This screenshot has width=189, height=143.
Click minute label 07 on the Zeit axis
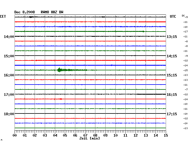click(x=85, y=135)
